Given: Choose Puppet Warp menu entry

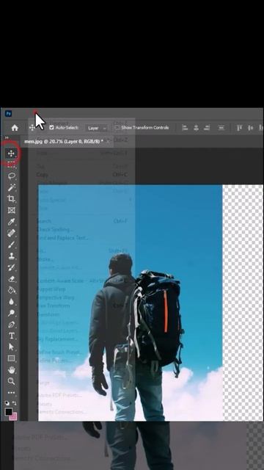Looking at the screenshot, I should click(x=51, y=289).
